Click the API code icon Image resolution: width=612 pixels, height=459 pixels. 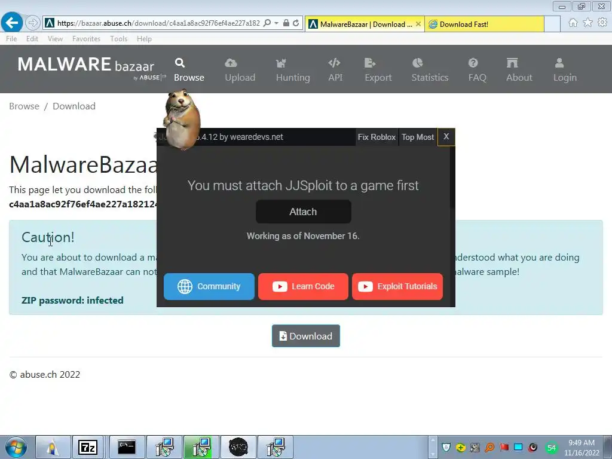click(x=334, y=63)
